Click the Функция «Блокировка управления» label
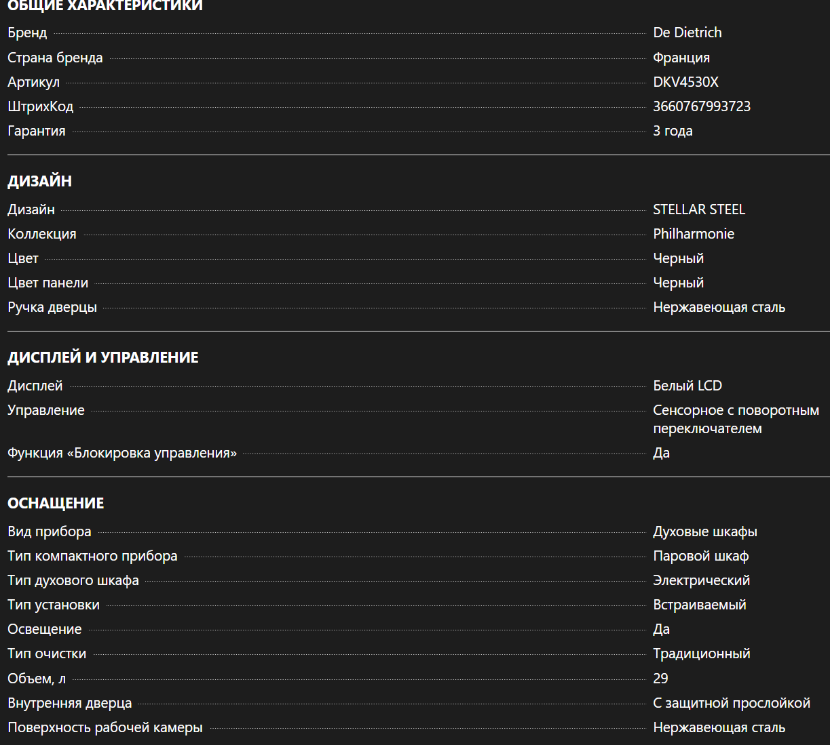Image resolution: width=830 pixels, height=745 pixels. pos(122,453)
